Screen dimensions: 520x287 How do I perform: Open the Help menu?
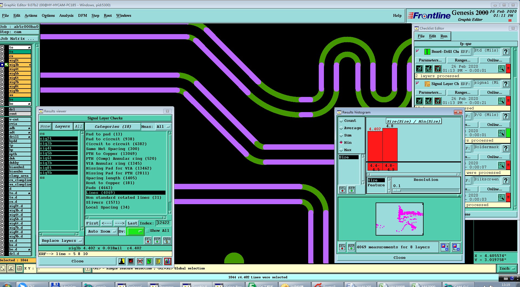(x=397, y=15)
